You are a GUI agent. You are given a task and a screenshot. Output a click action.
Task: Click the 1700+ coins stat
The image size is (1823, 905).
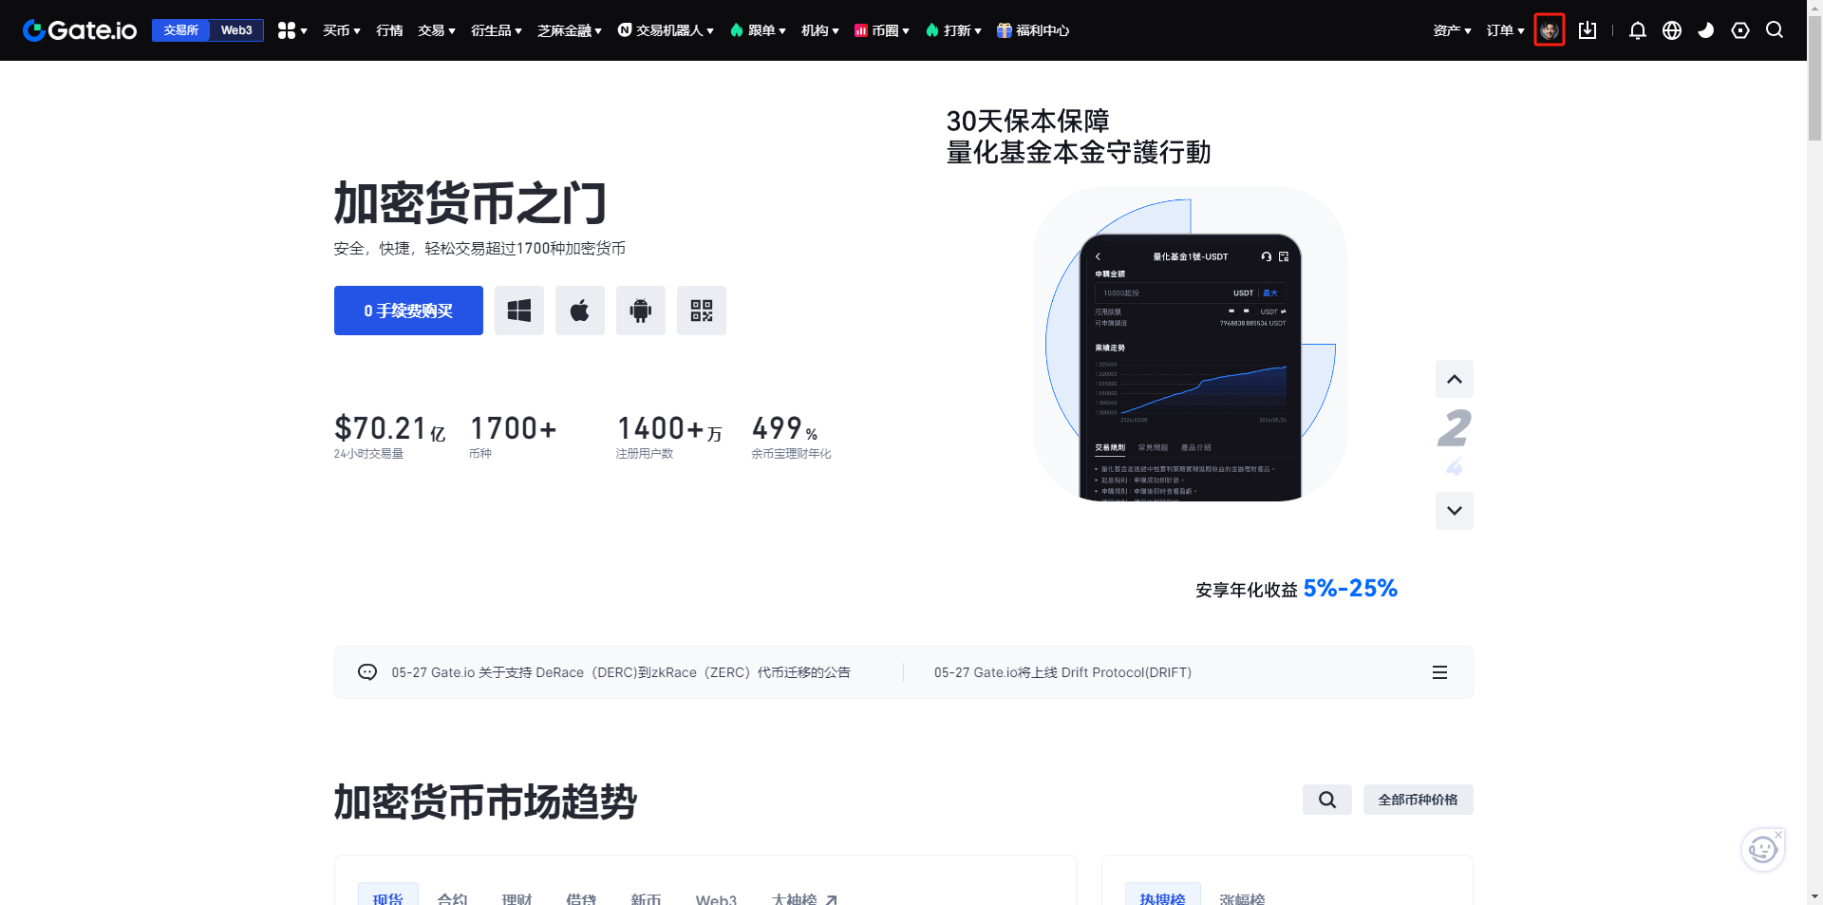513,437
